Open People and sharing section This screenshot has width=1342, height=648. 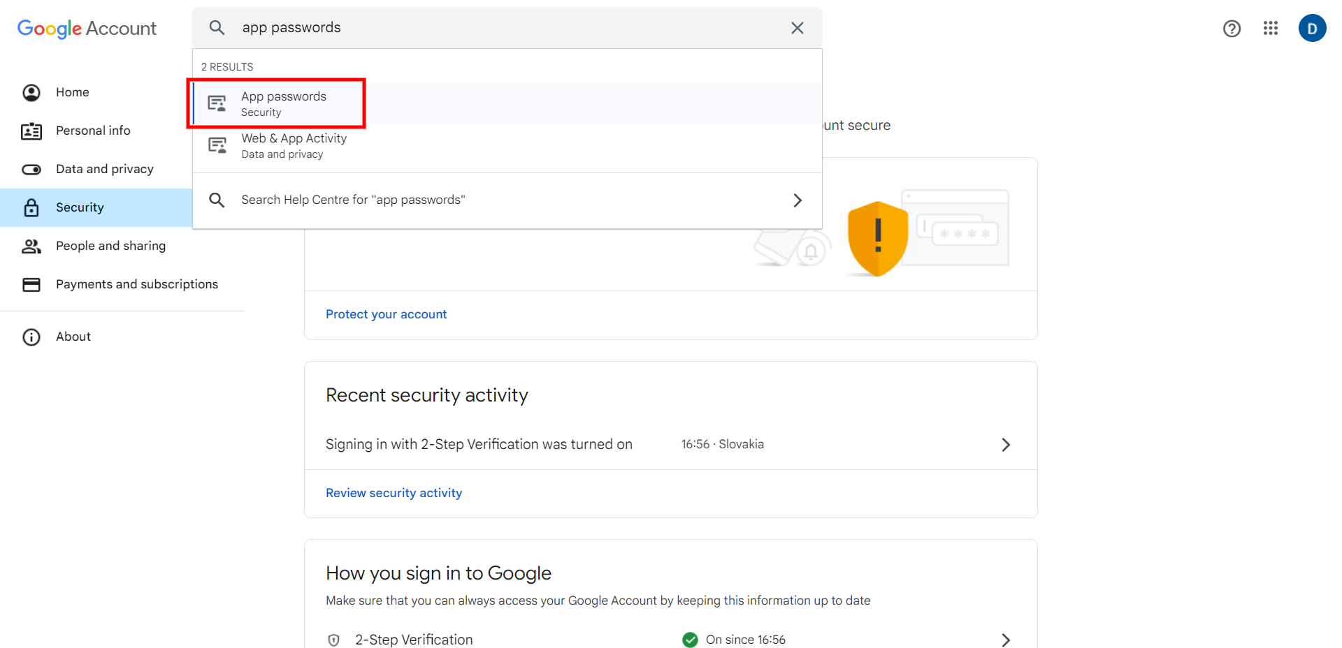[x=110, y=246]
